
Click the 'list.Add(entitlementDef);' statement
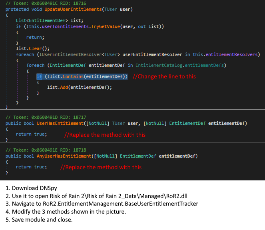click(x=80, y=87)
